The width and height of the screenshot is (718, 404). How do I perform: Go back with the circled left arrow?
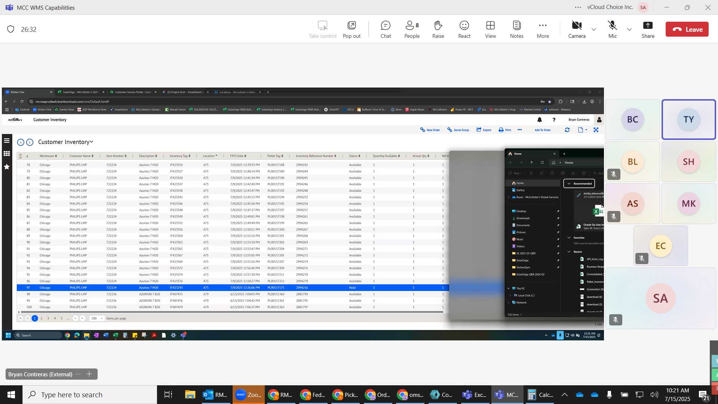pyautogui.click(x=21, y=142)
